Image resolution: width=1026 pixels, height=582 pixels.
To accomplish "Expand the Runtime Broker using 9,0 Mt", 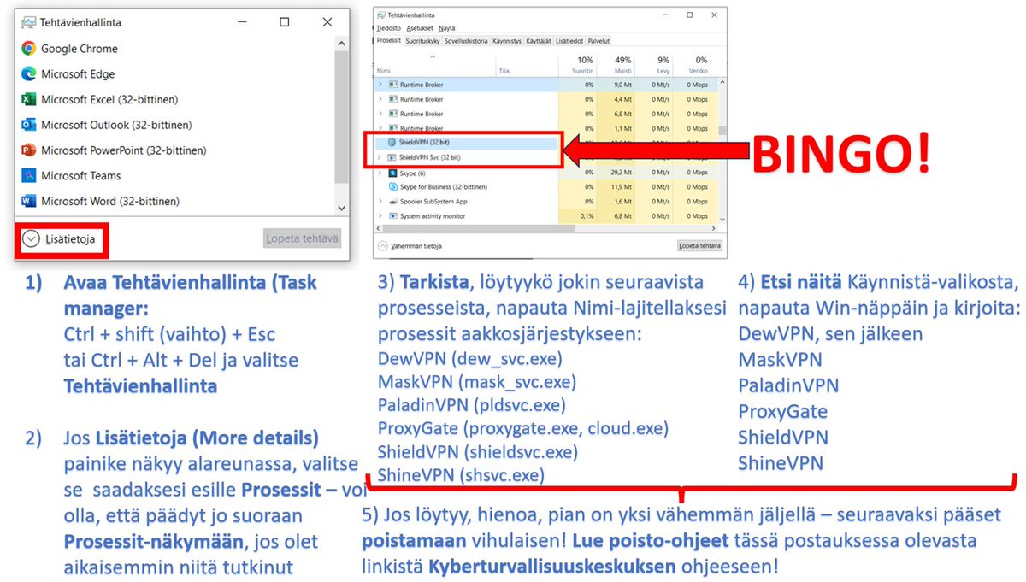I will pyautogui.click(x=380, y=85).
